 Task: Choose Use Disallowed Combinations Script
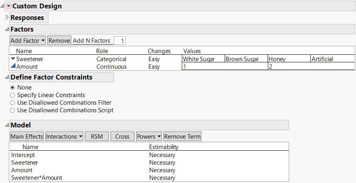tap(13, 110)
